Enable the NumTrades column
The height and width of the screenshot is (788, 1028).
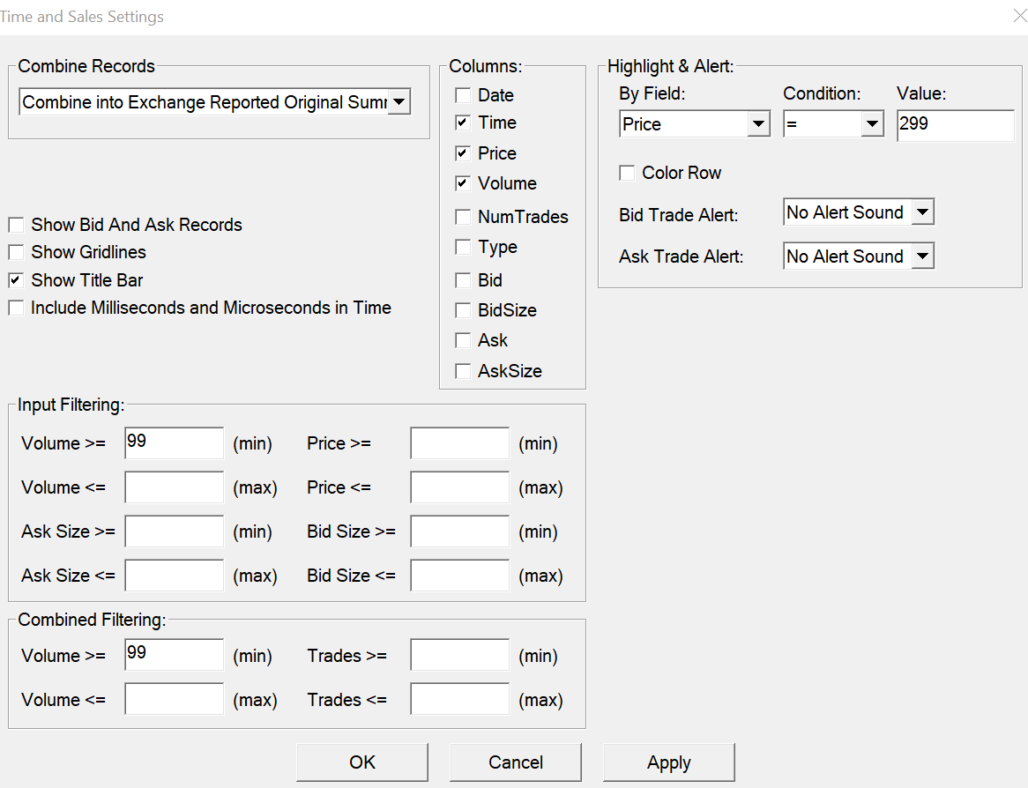[463, 217]
